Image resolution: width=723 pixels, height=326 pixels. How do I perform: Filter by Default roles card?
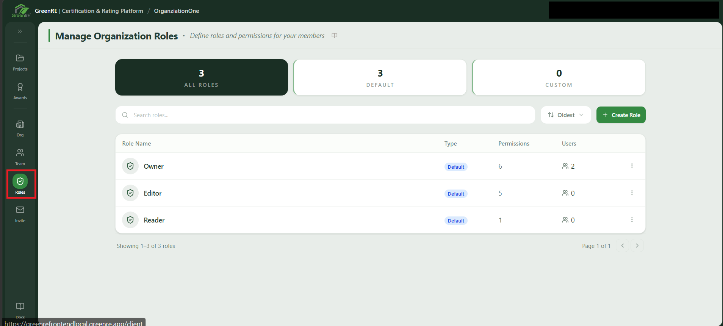point(380,77)
